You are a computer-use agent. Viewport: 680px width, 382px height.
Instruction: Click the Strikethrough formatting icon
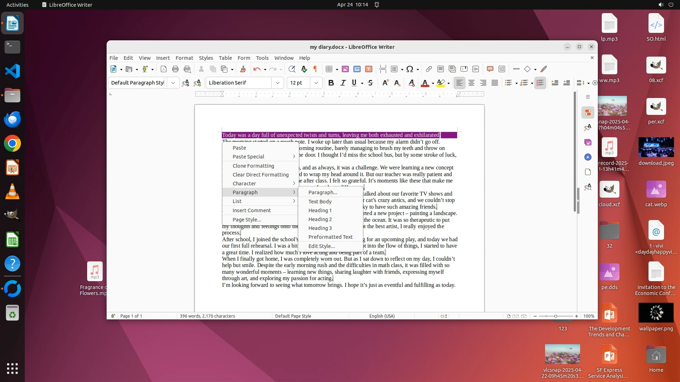pyautogui.click(x=370, y=83)
